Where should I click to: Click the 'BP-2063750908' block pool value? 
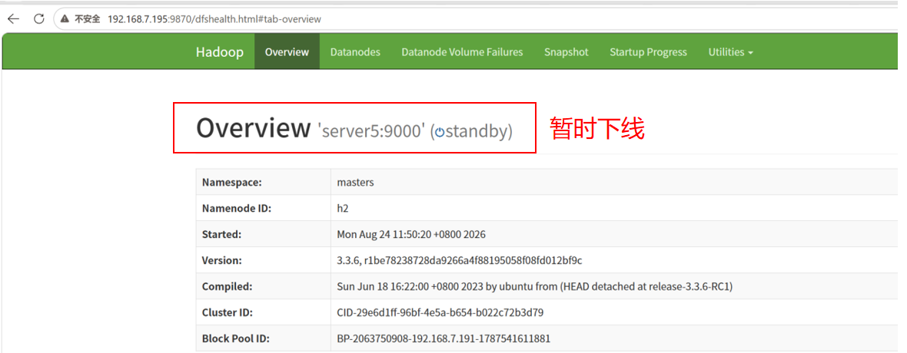point(444,338)
